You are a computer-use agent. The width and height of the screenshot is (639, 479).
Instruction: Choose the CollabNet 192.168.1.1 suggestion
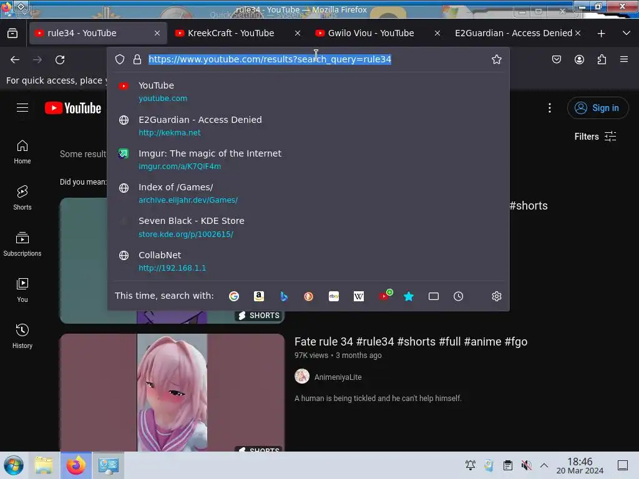pyautogui.click(x=308, y=261)
